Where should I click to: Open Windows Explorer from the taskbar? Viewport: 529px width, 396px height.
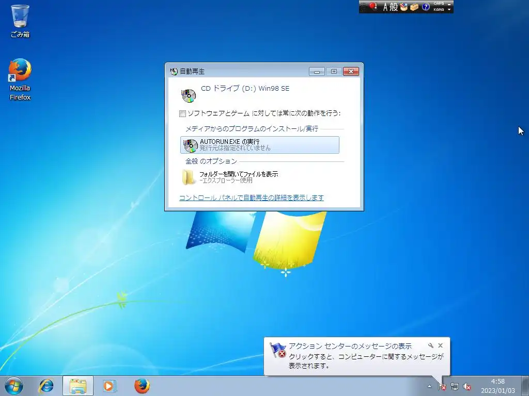click(x=78, y=386)
